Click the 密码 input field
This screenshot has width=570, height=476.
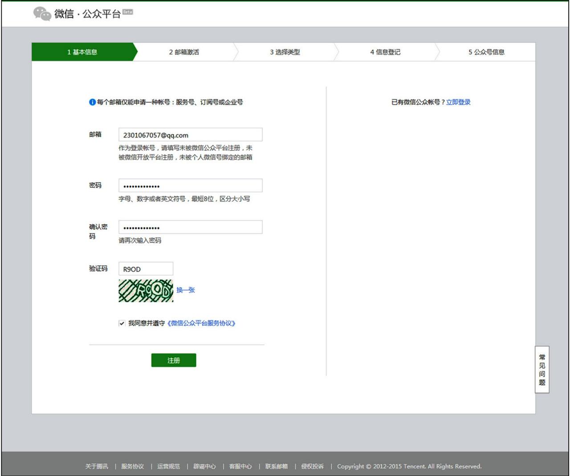coord(190,186)
